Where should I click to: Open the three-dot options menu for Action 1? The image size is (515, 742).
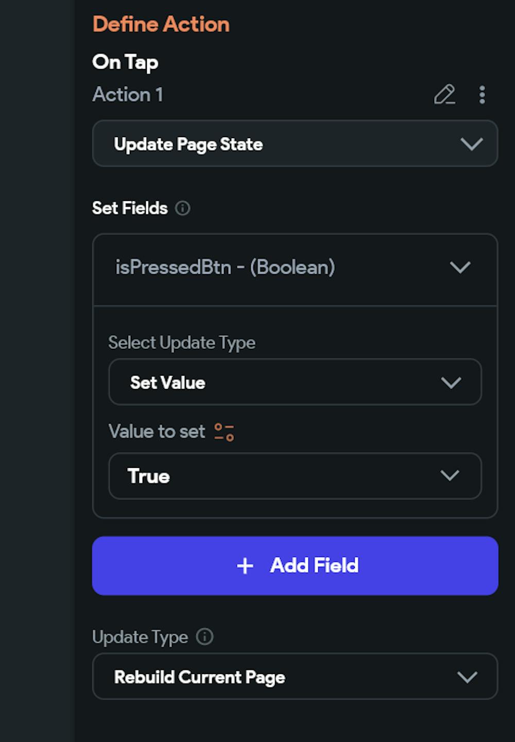point(482,95)
